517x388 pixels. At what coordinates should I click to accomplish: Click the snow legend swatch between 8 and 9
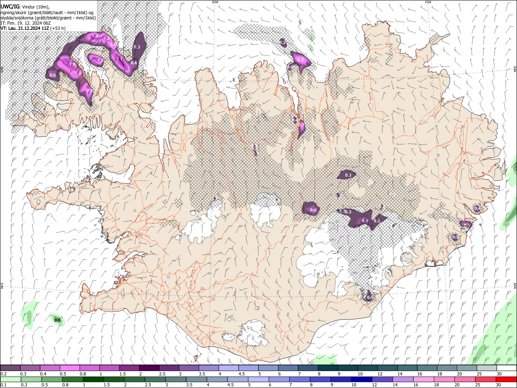(327, 368)
